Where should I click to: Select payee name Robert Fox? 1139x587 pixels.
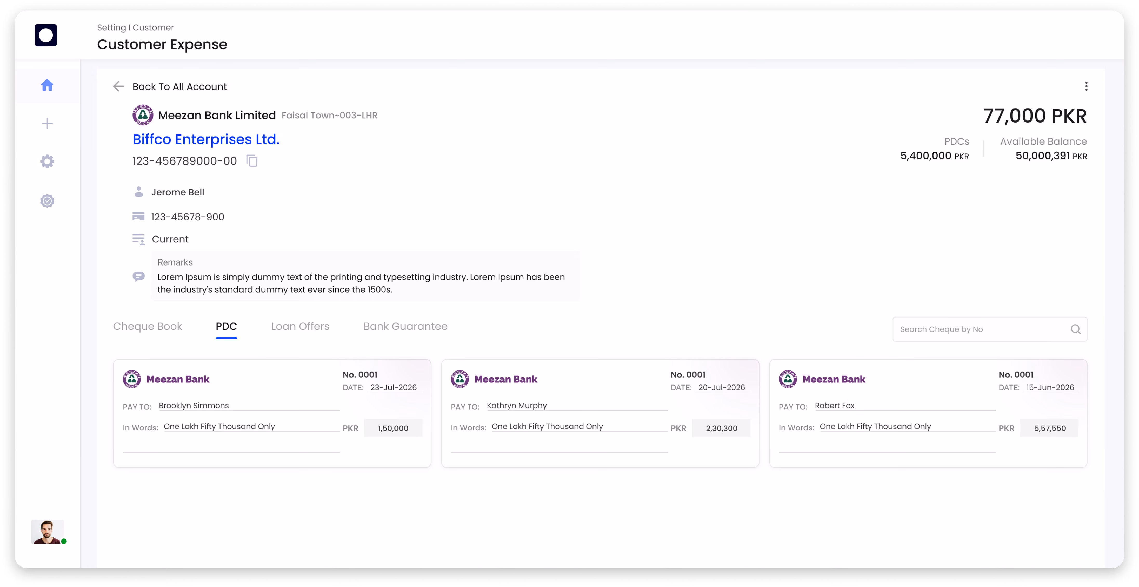(x=835, y=405)
